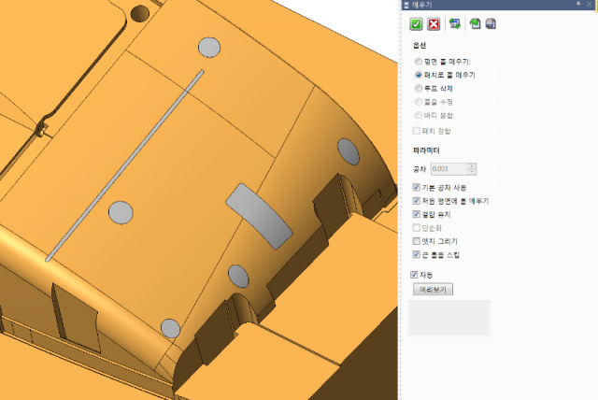The image size is (598, 400).
Task: Click the apply icon with blue arrows
Action: point(455,24)
